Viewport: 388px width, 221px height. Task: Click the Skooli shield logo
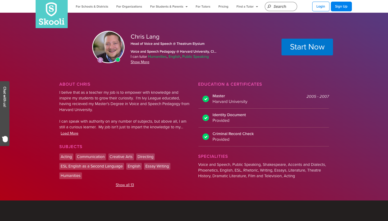pos(51,9)
